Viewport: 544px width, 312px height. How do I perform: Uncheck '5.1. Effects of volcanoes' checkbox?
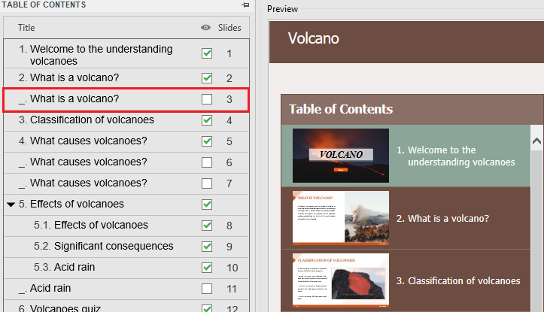tap(207, 226)
